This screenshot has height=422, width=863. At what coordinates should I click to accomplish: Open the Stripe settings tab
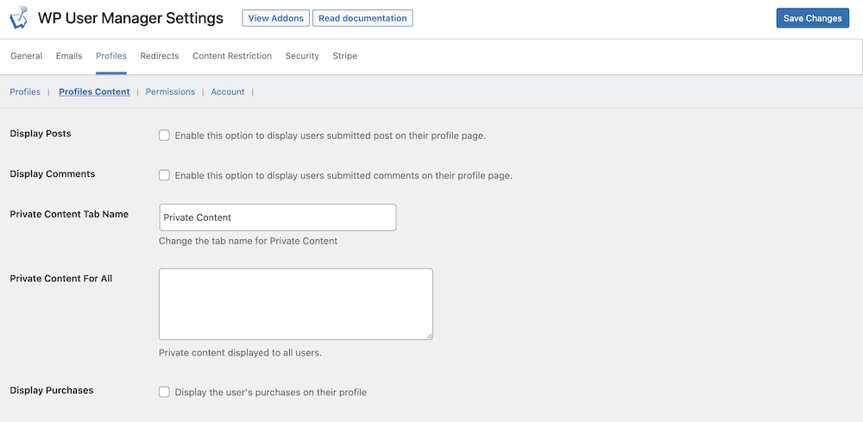344,55
